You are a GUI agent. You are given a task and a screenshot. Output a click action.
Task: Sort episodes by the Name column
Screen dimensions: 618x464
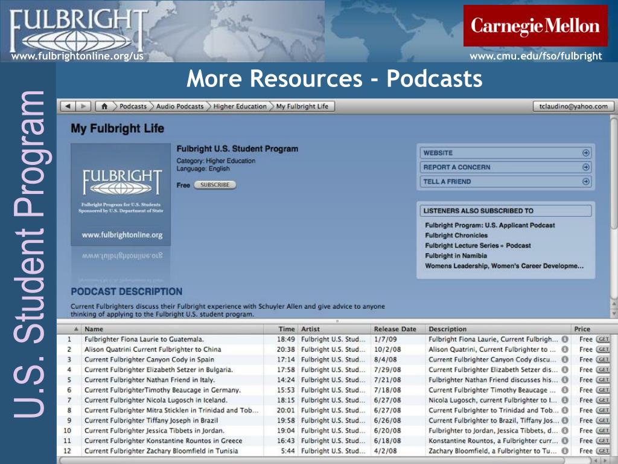(173, 329)
